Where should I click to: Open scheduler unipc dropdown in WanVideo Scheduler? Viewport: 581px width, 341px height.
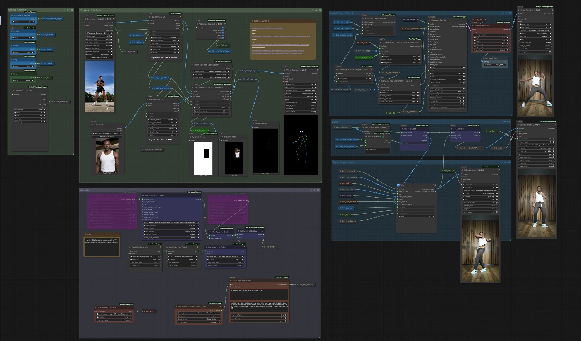(30, 110)
